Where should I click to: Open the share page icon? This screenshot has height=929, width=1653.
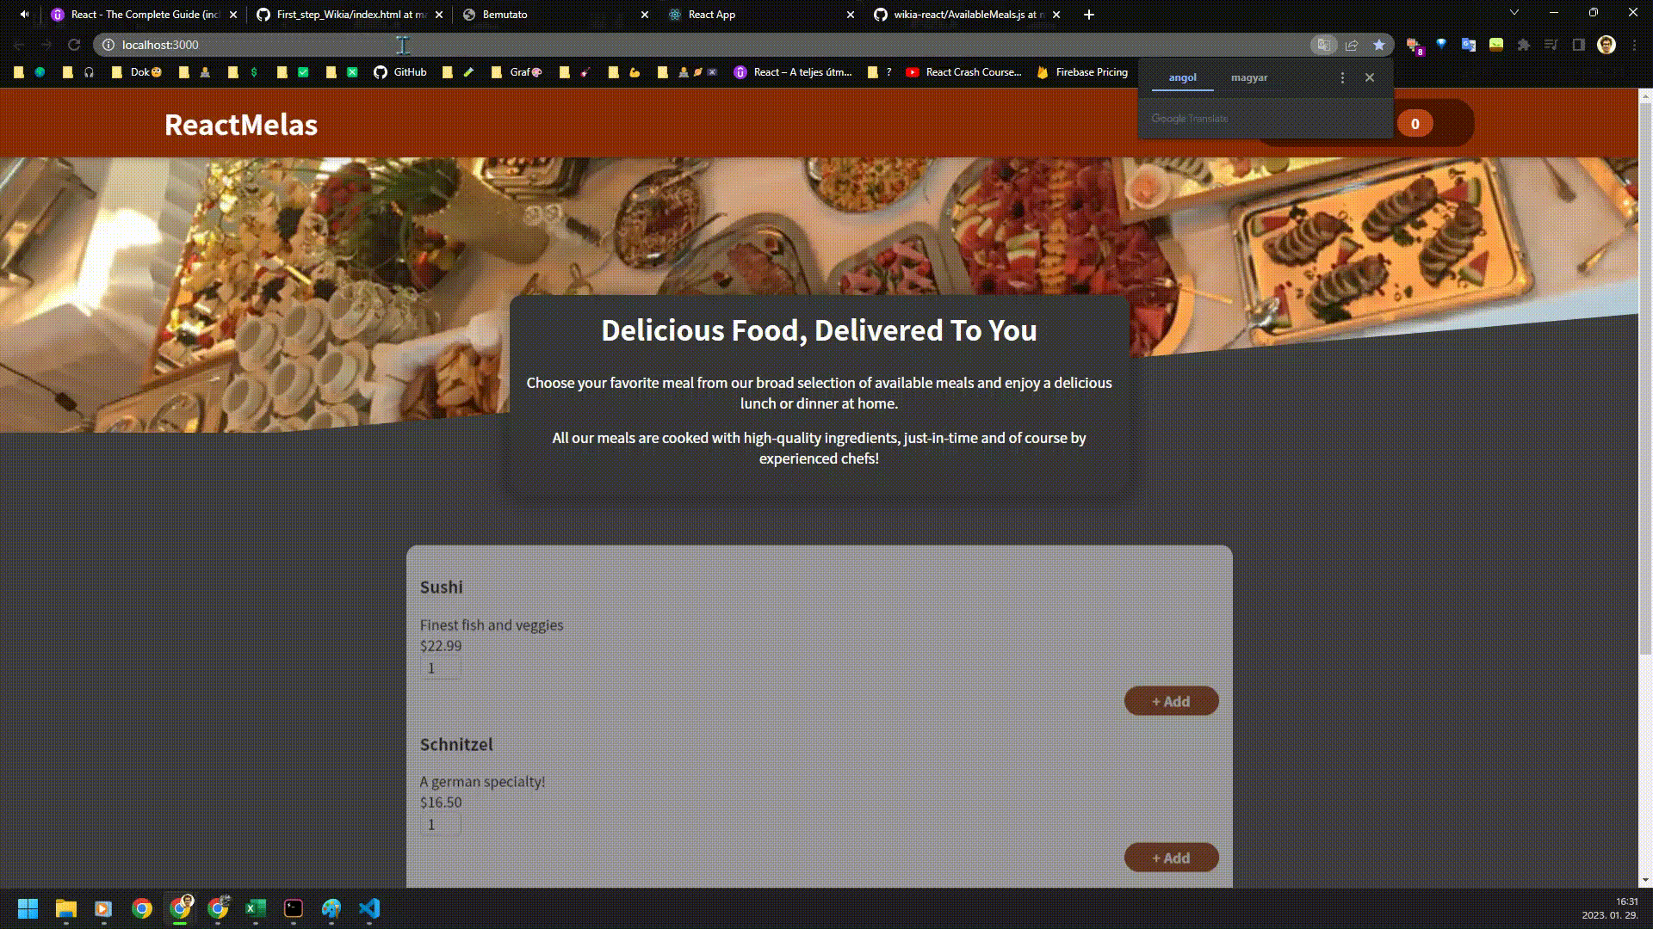pyautogui.click(x=1352, y=45)
